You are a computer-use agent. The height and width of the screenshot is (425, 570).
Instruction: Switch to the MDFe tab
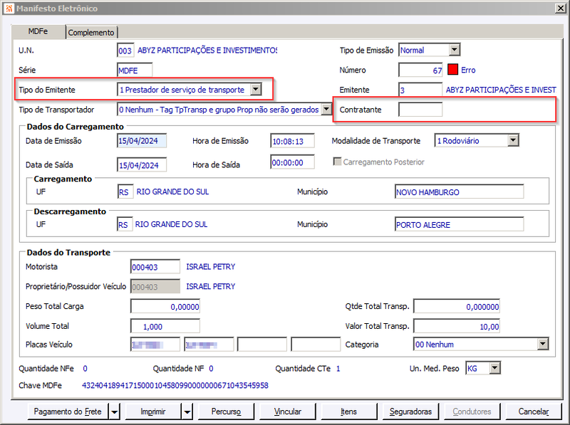point(38,31)
